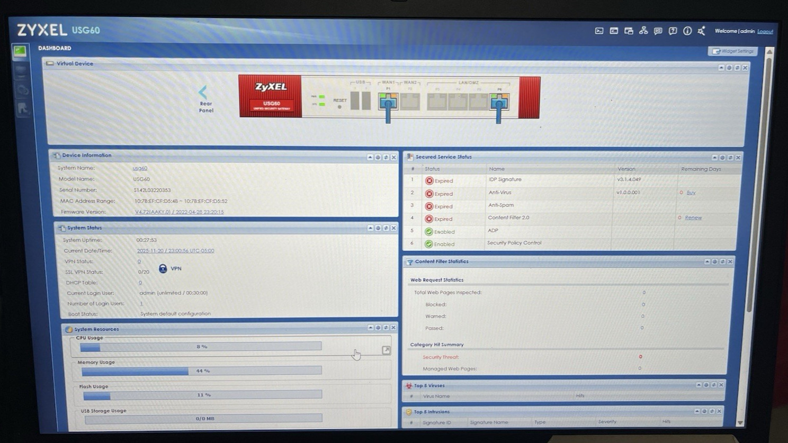Click the Signature Name column header
This screenshot has height=443, width=788.
pos(489,422)
